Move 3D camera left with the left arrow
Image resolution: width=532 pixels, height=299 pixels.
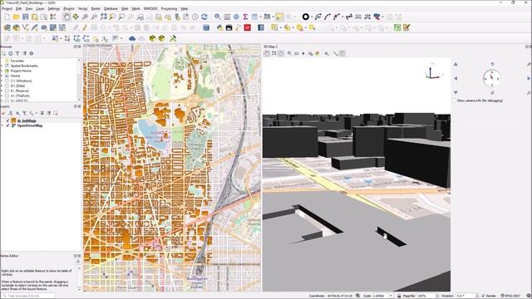click(456, 78)
